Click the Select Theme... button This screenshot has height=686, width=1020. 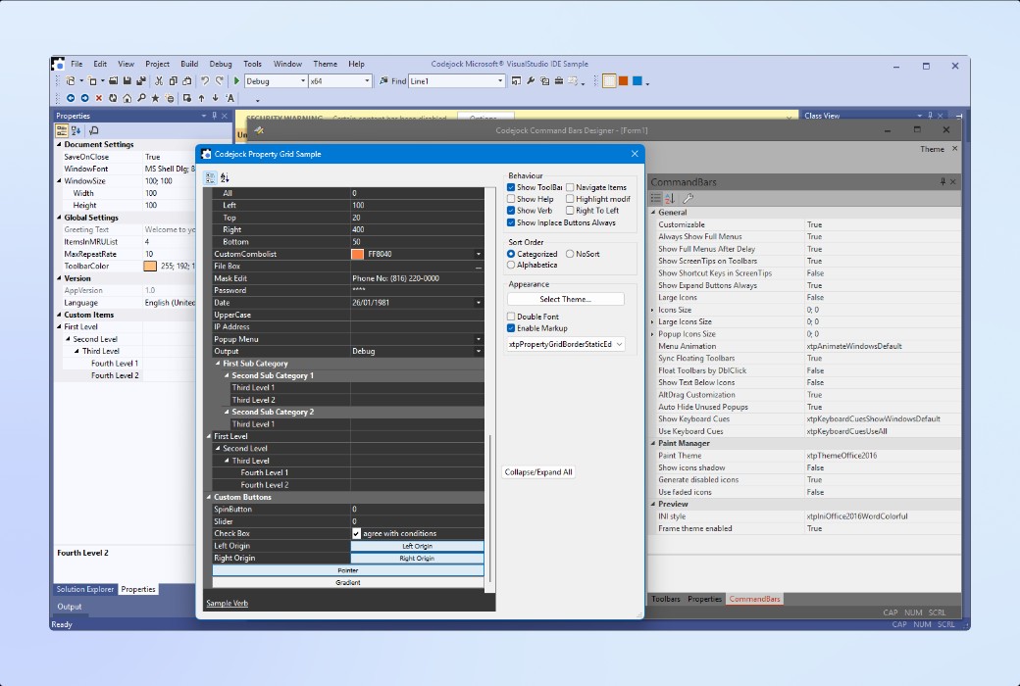click(565, 299)
